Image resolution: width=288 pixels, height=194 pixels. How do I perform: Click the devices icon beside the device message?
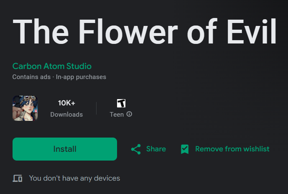pos(18,179)
